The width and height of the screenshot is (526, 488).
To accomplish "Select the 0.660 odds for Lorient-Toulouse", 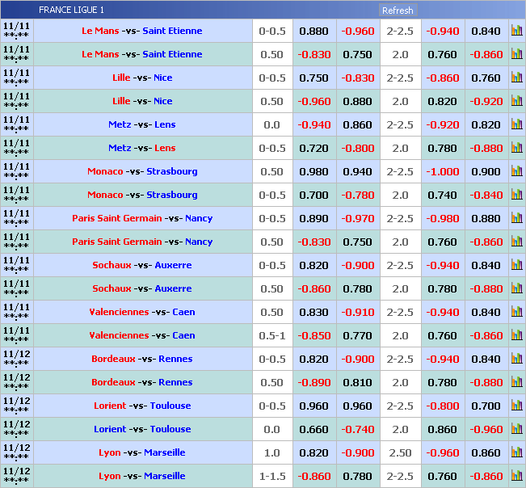I will click(x=313, y=430).
